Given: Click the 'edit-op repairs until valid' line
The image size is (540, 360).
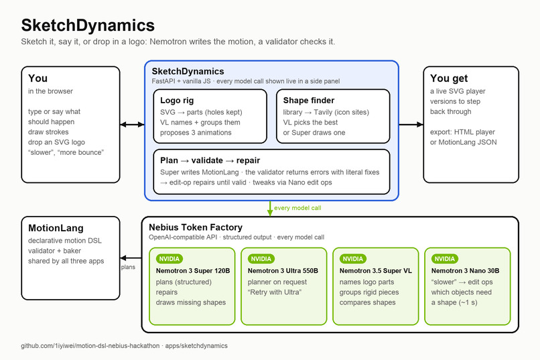Looking at the screenshot, I should [246, 182].
